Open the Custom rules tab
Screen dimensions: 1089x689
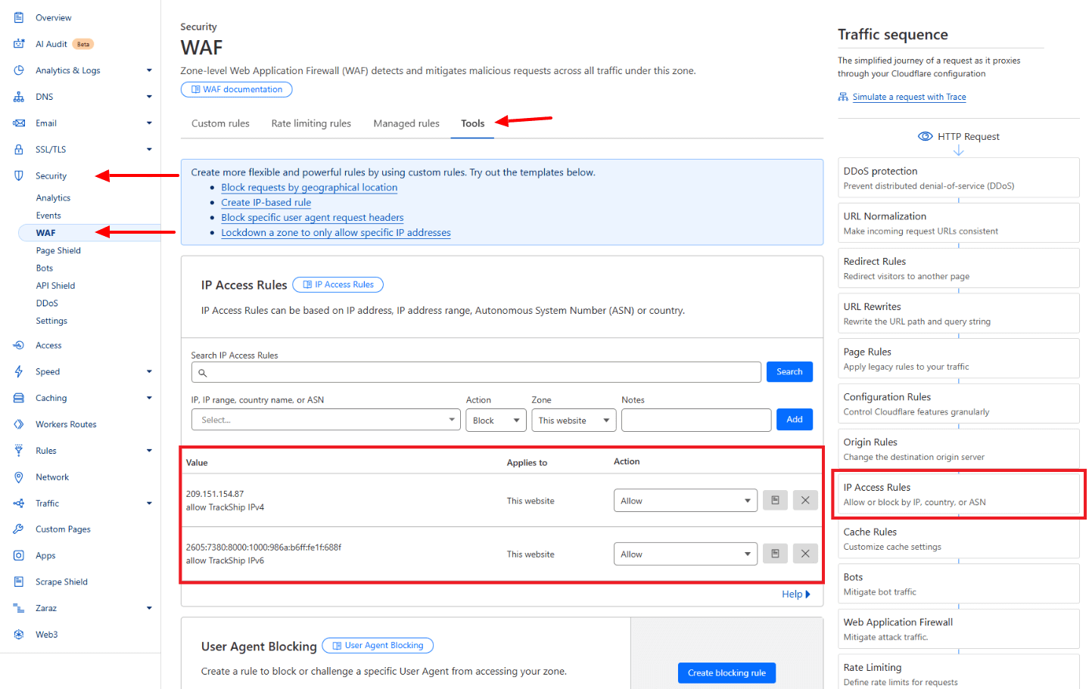pyautogui.click(x=219, y=123)
